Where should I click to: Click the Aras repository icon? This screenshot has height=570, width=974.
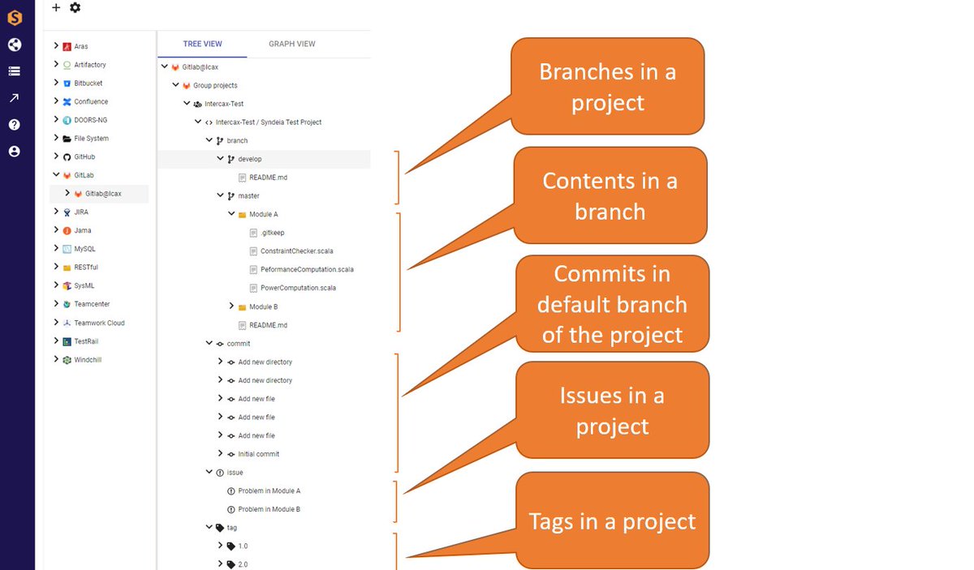click(x=67, y=46)
